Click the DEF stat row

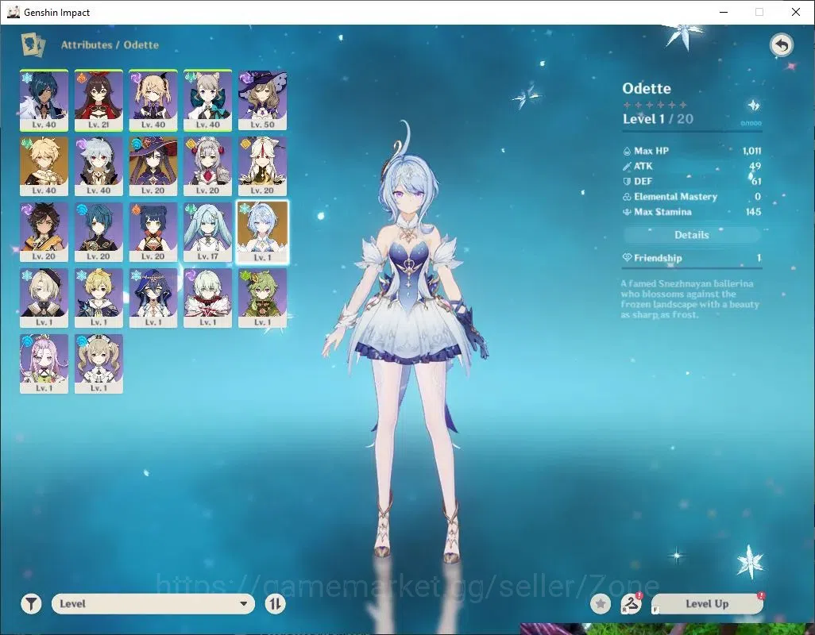click(692, 181)
